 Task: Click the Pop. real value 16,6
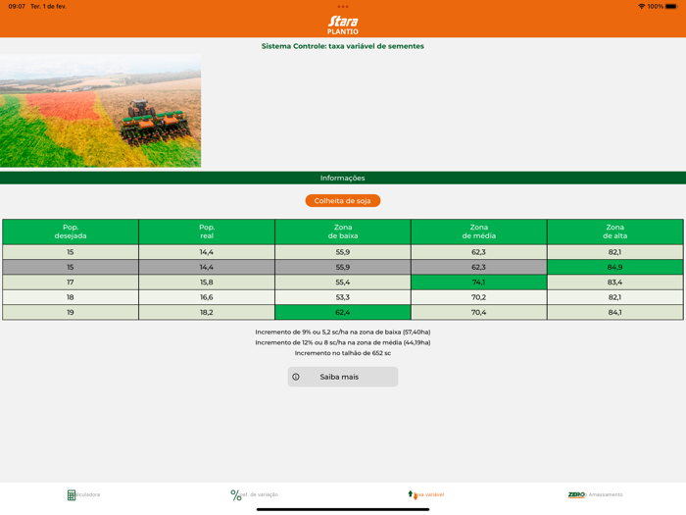point(207,297)
